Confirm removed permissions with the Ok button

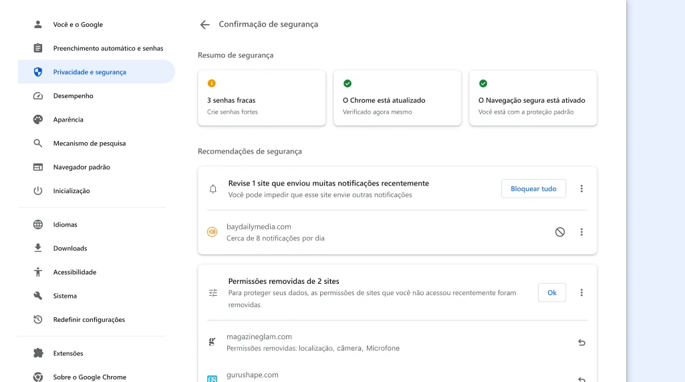click(552, 293)
